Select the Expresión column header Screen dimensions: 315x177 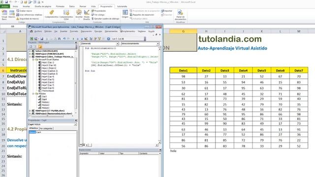pyautogui.click(x=89, y=153)
